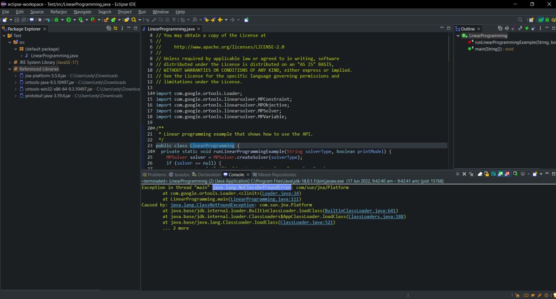
Task: Open the Search magnifier tool in toolbar
Action: [x=134, y=20]
